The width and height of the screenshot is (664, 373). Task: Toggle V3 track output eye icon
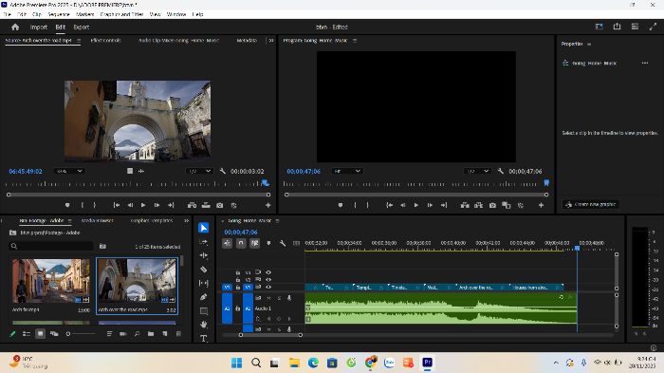click(x=268, y=272)
